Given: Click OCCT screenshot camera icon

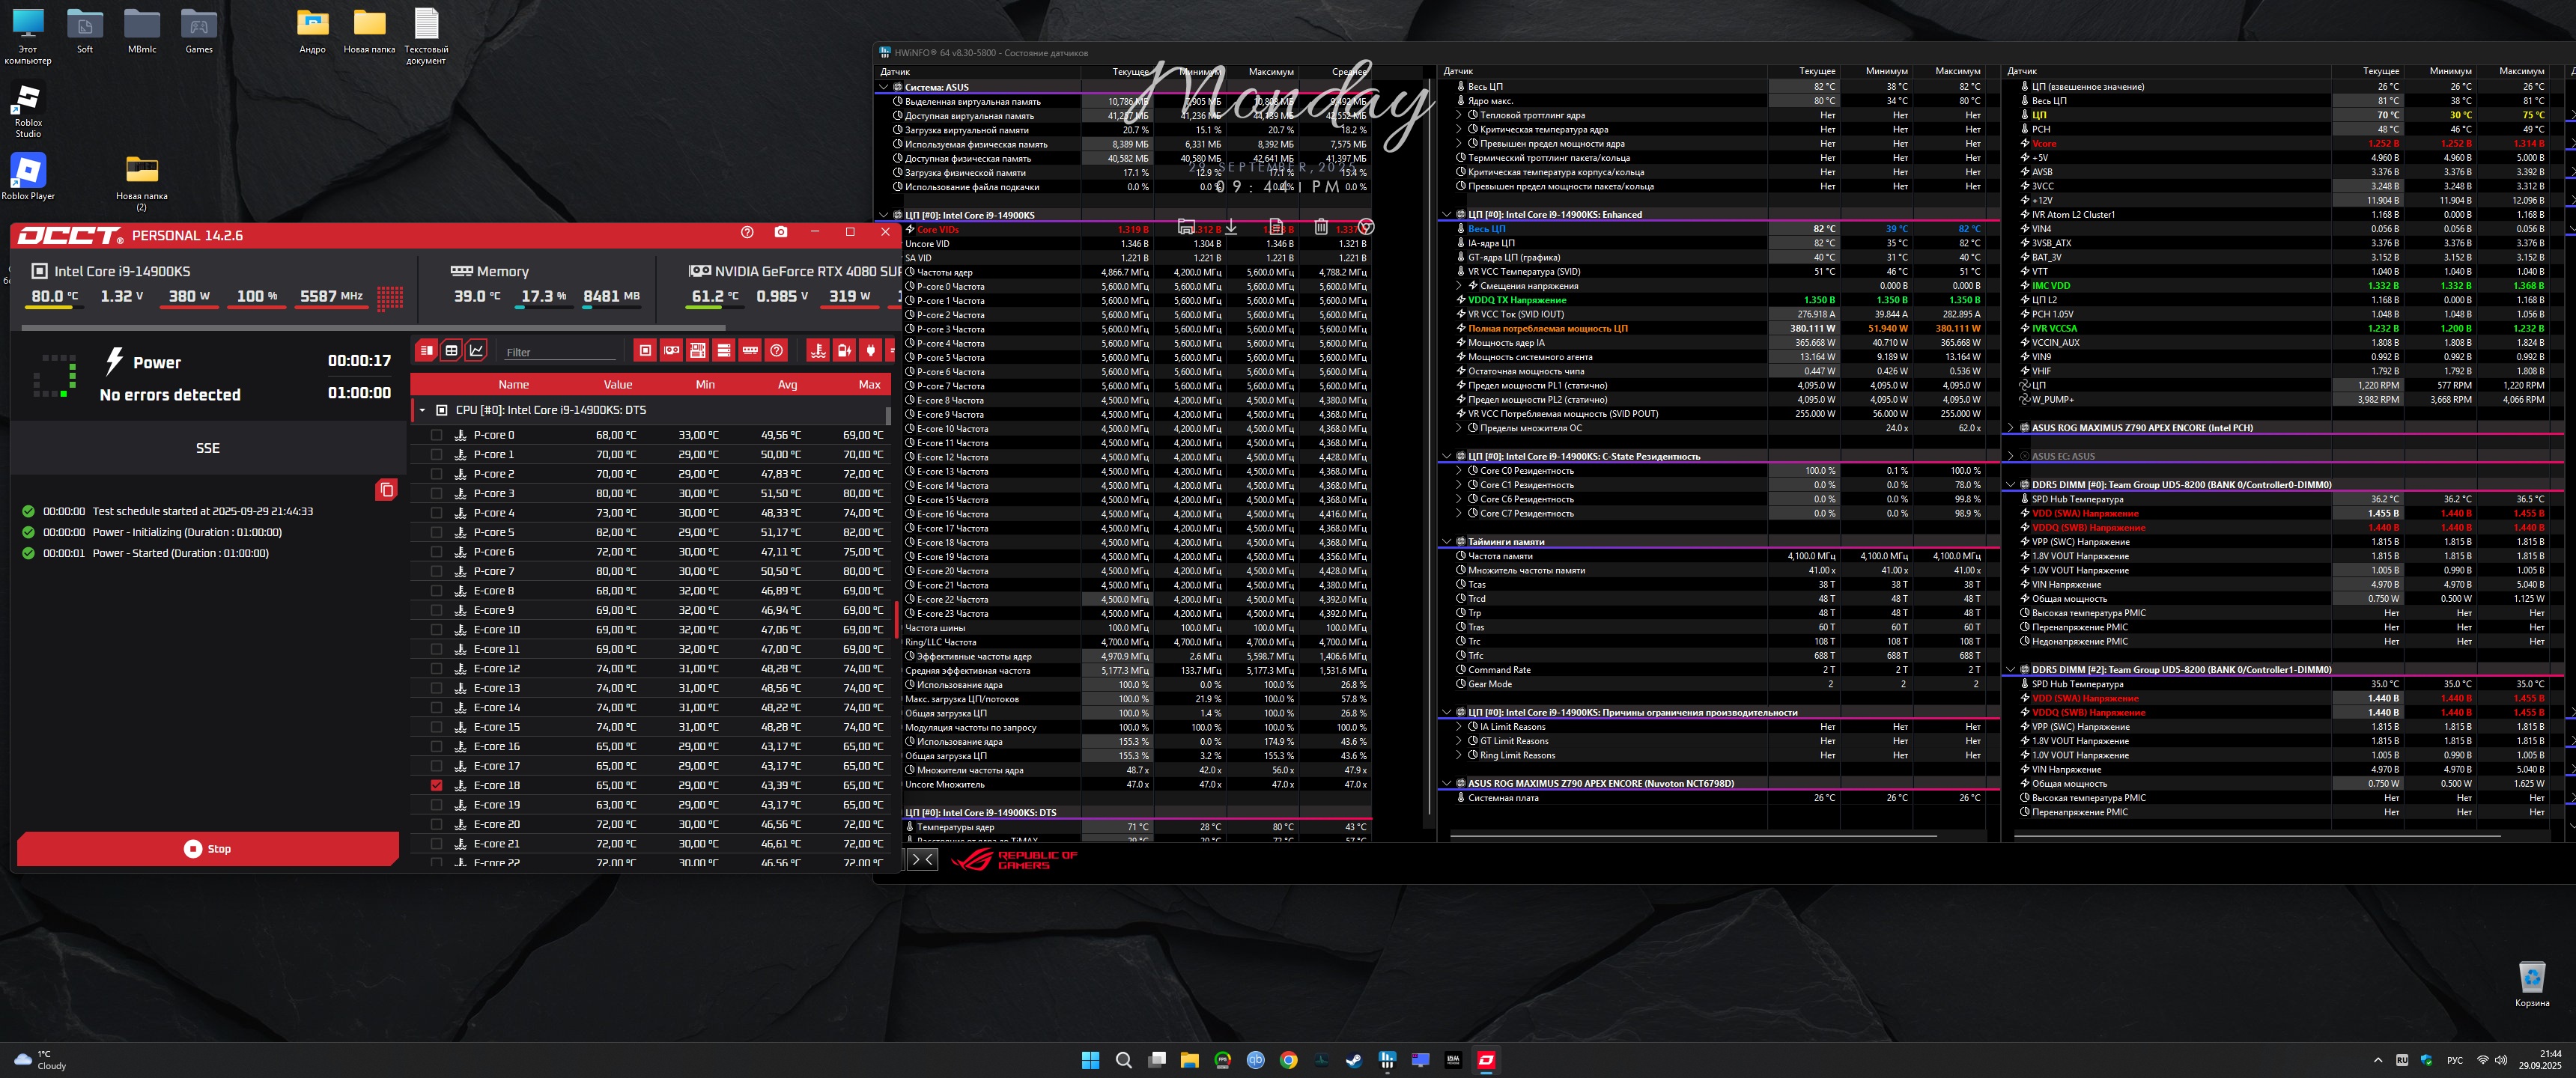Looking at the screenshot, I should pyautogui.click(x=780, y=232).
